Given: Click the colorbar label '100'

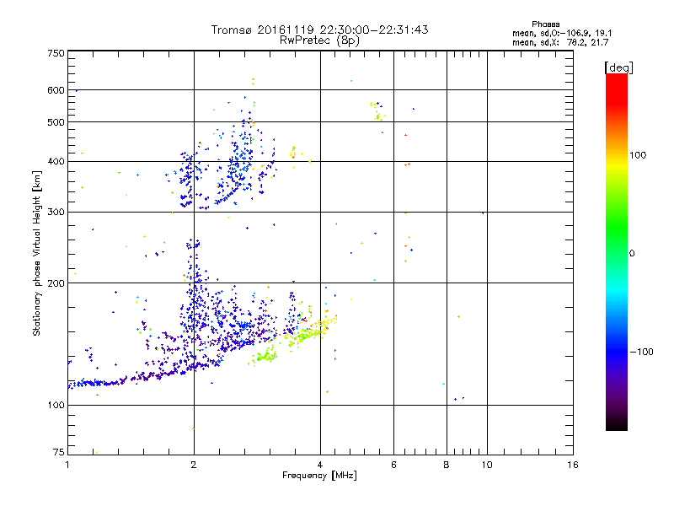Looking at the screenshot, I should (638, 155).
